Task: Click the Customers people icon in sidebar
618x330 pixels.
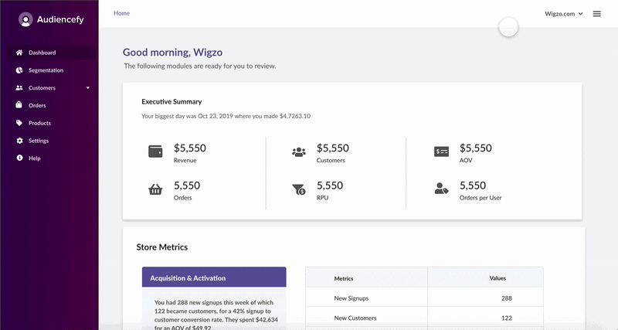Action: coord(19,88)
